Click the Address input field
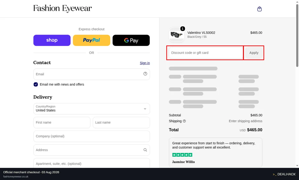 pos(92,150)
